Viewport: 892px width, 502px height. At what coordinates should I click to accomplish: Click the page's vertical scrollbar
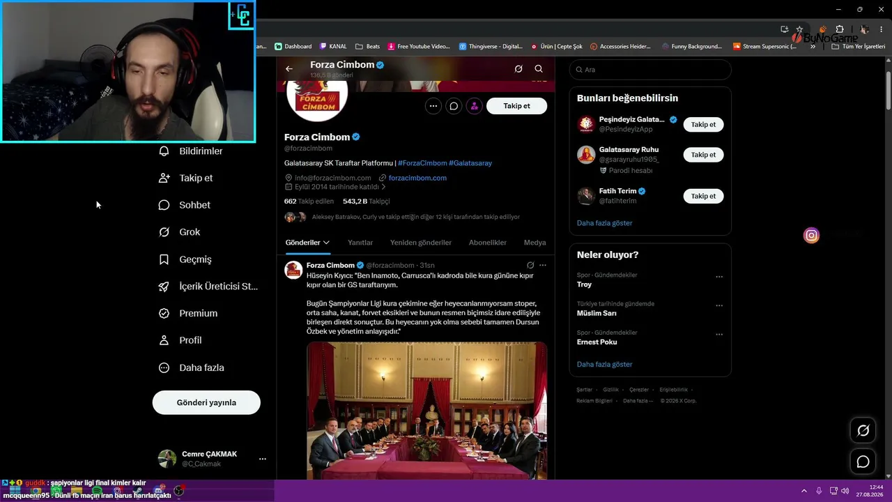[888, 87]
